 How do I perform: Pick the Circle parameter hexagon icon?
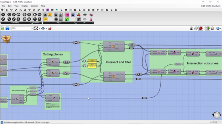[x=9, y=14]
